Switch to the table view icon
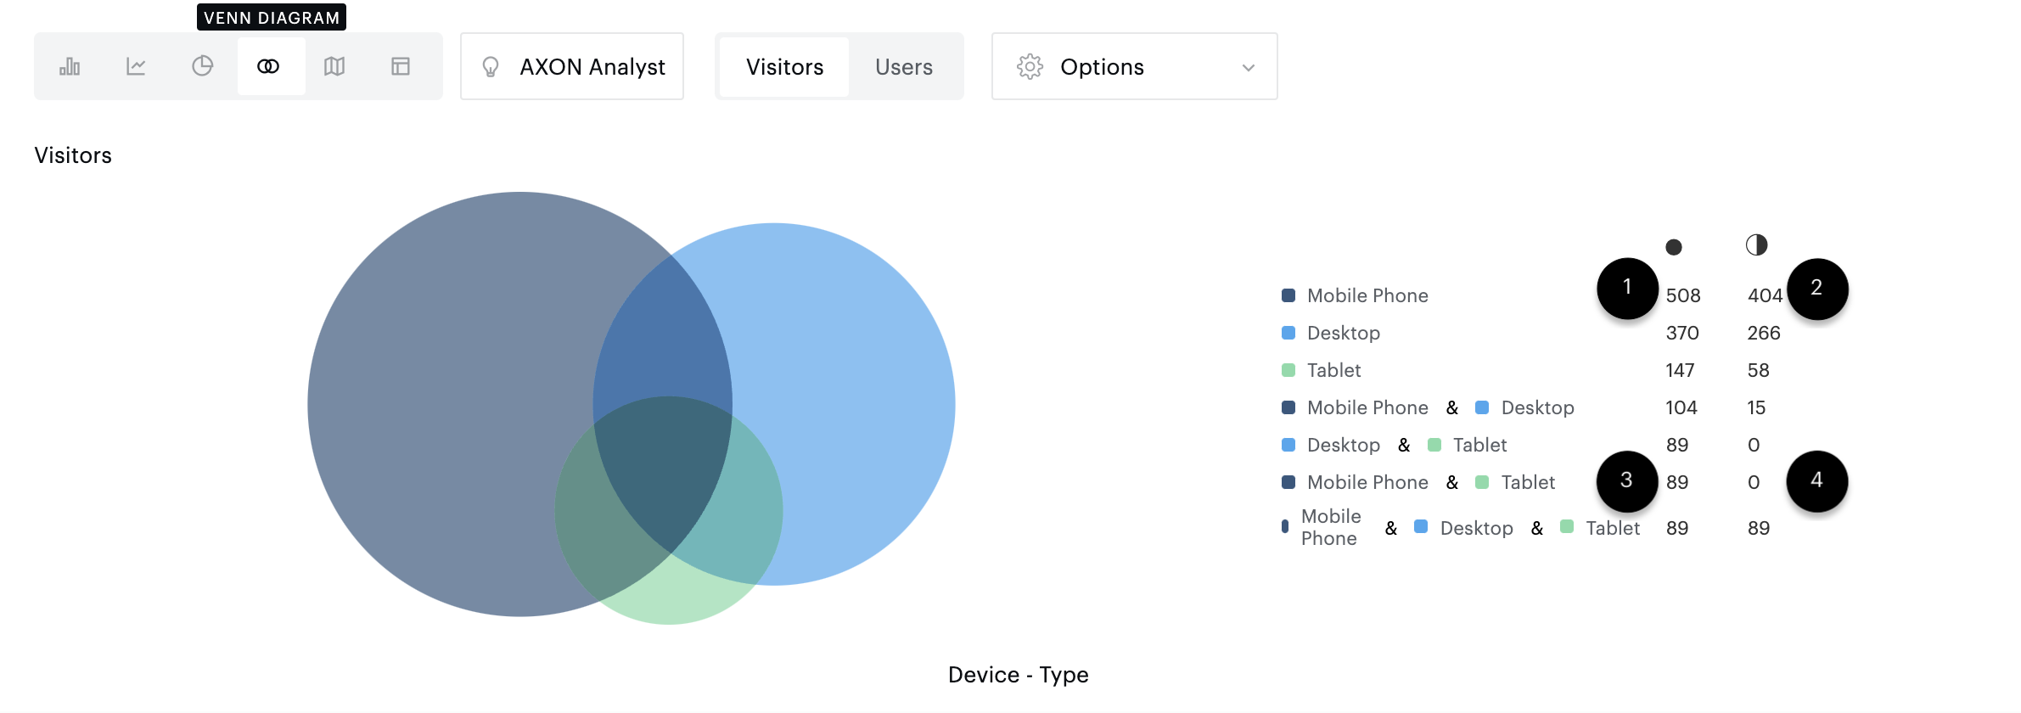This screenshot has height=713, width=2021. click(x=401, y=66)
